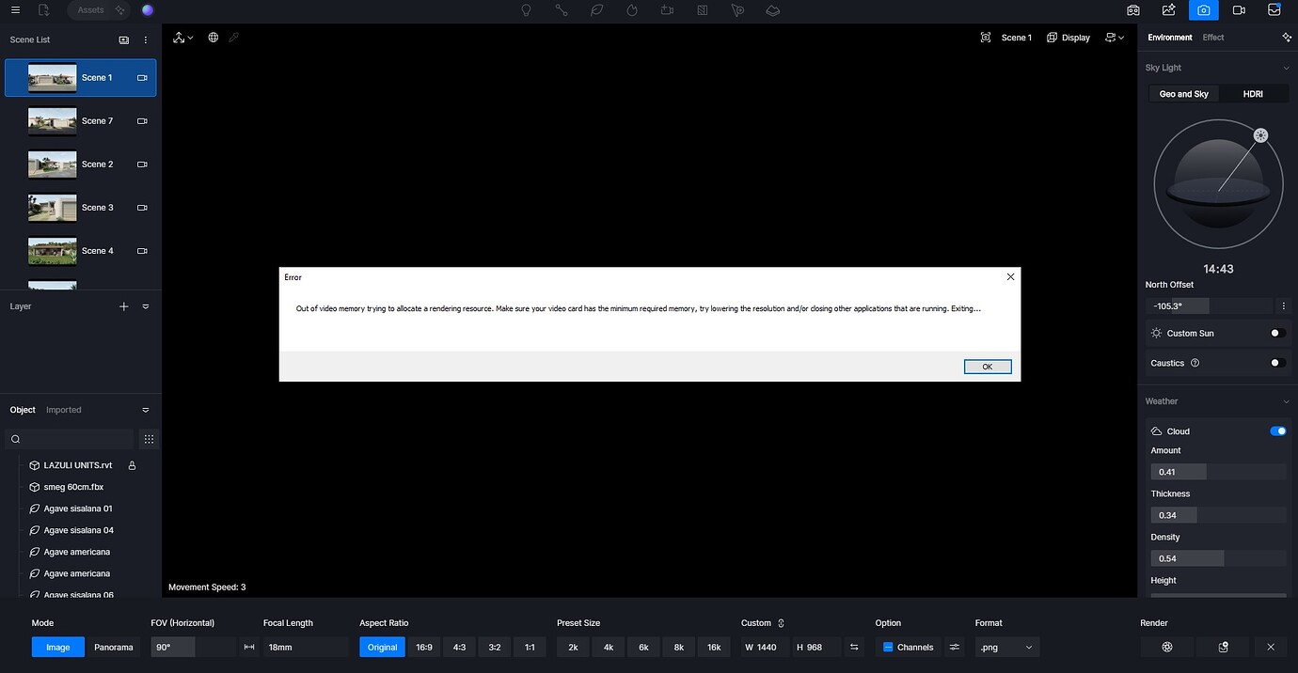Switch mode to Panorama
Image resolution: width=1298 pixels, height=673 pixels.
pos(113,647)
